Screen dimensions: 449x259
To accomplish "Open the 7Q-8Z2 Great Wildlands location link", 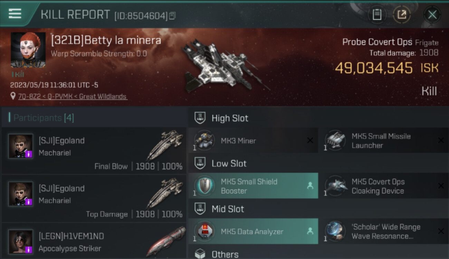I will click(x=73, y=96).
